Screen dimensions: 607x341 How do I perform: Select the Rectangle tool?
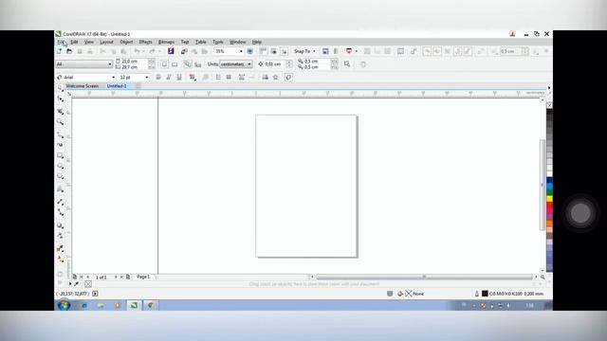(60, 155)
